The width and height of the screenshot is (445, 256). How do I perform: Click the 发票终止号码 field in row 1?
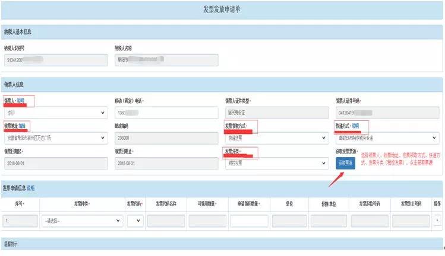point(411,221)
